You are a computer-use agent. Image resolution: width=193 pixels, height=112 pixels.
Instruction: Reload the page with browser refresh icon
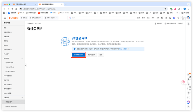click(12, 9)
